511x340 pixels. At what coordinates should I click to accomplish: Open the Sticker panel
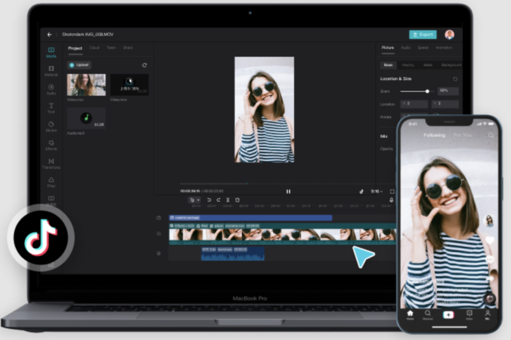pos(51,125)
